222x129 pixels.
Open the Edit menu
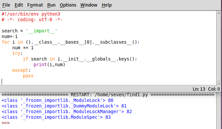[x=19, y=5]
